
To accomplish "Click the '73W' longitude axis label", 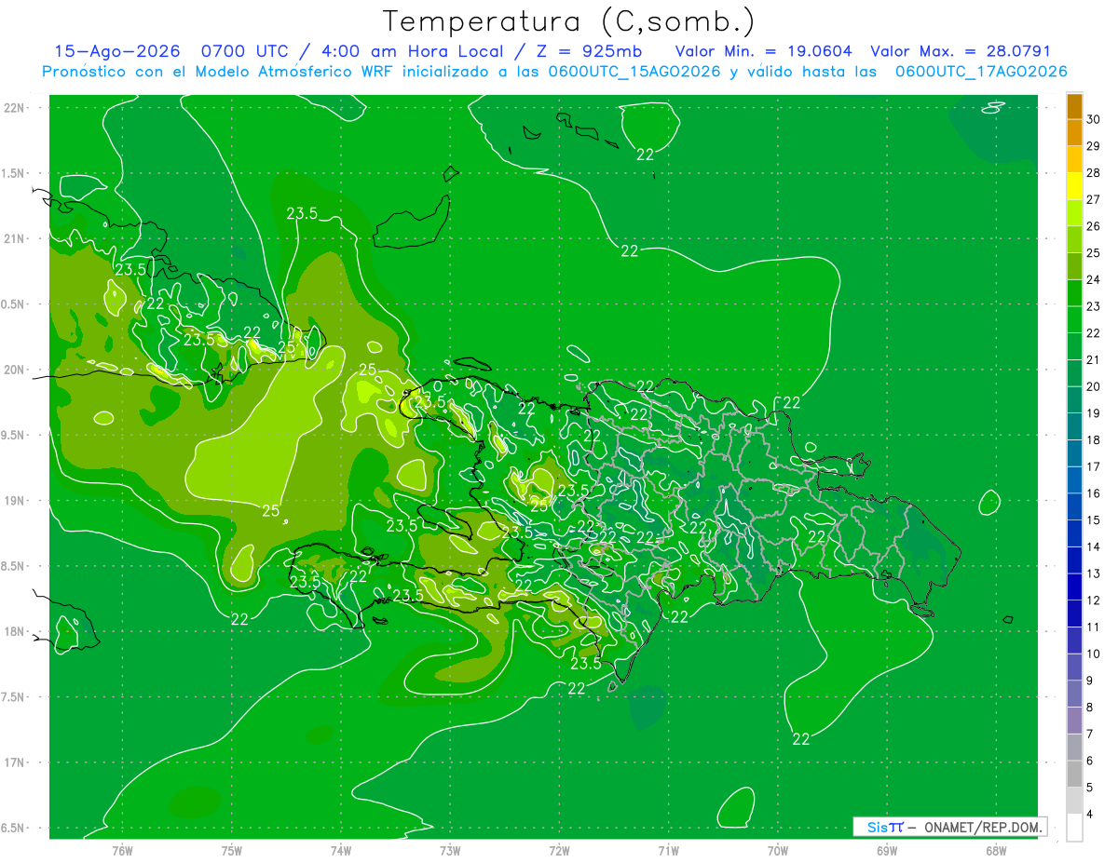I will [x=450, y=851].
